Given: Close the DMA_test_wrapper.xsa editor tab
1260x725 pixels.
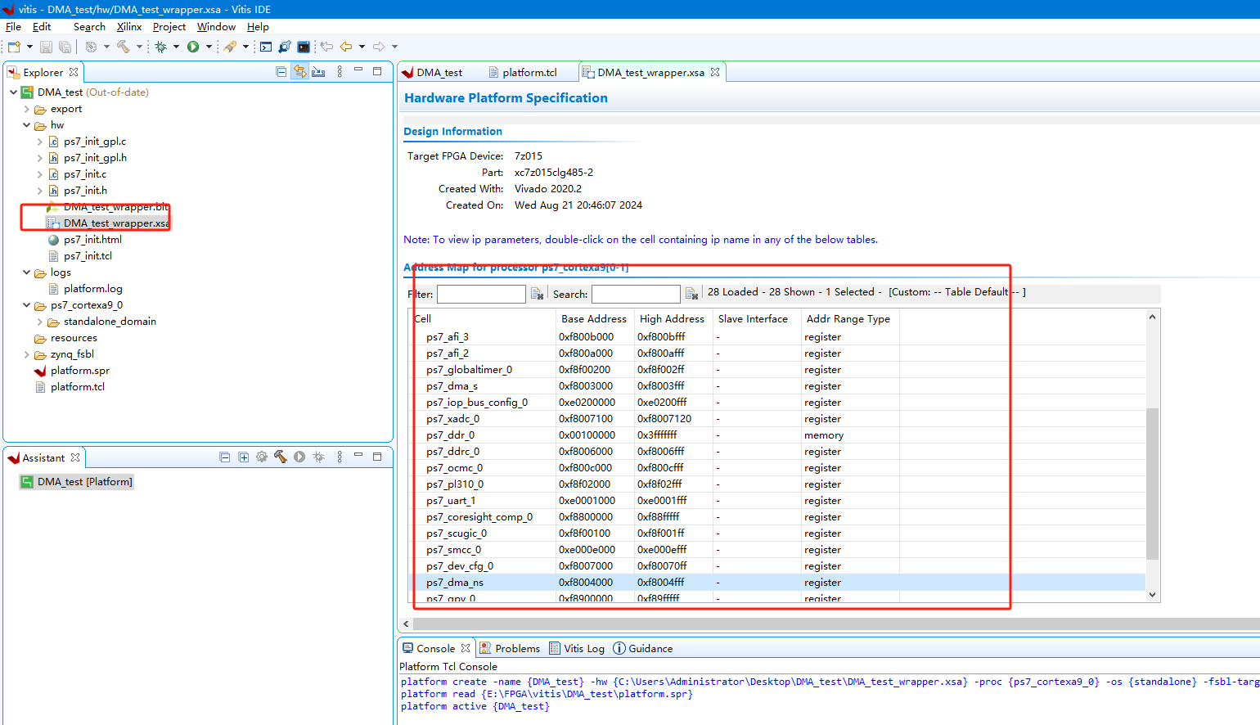Looking at the screenshot, I should (715, 72).
